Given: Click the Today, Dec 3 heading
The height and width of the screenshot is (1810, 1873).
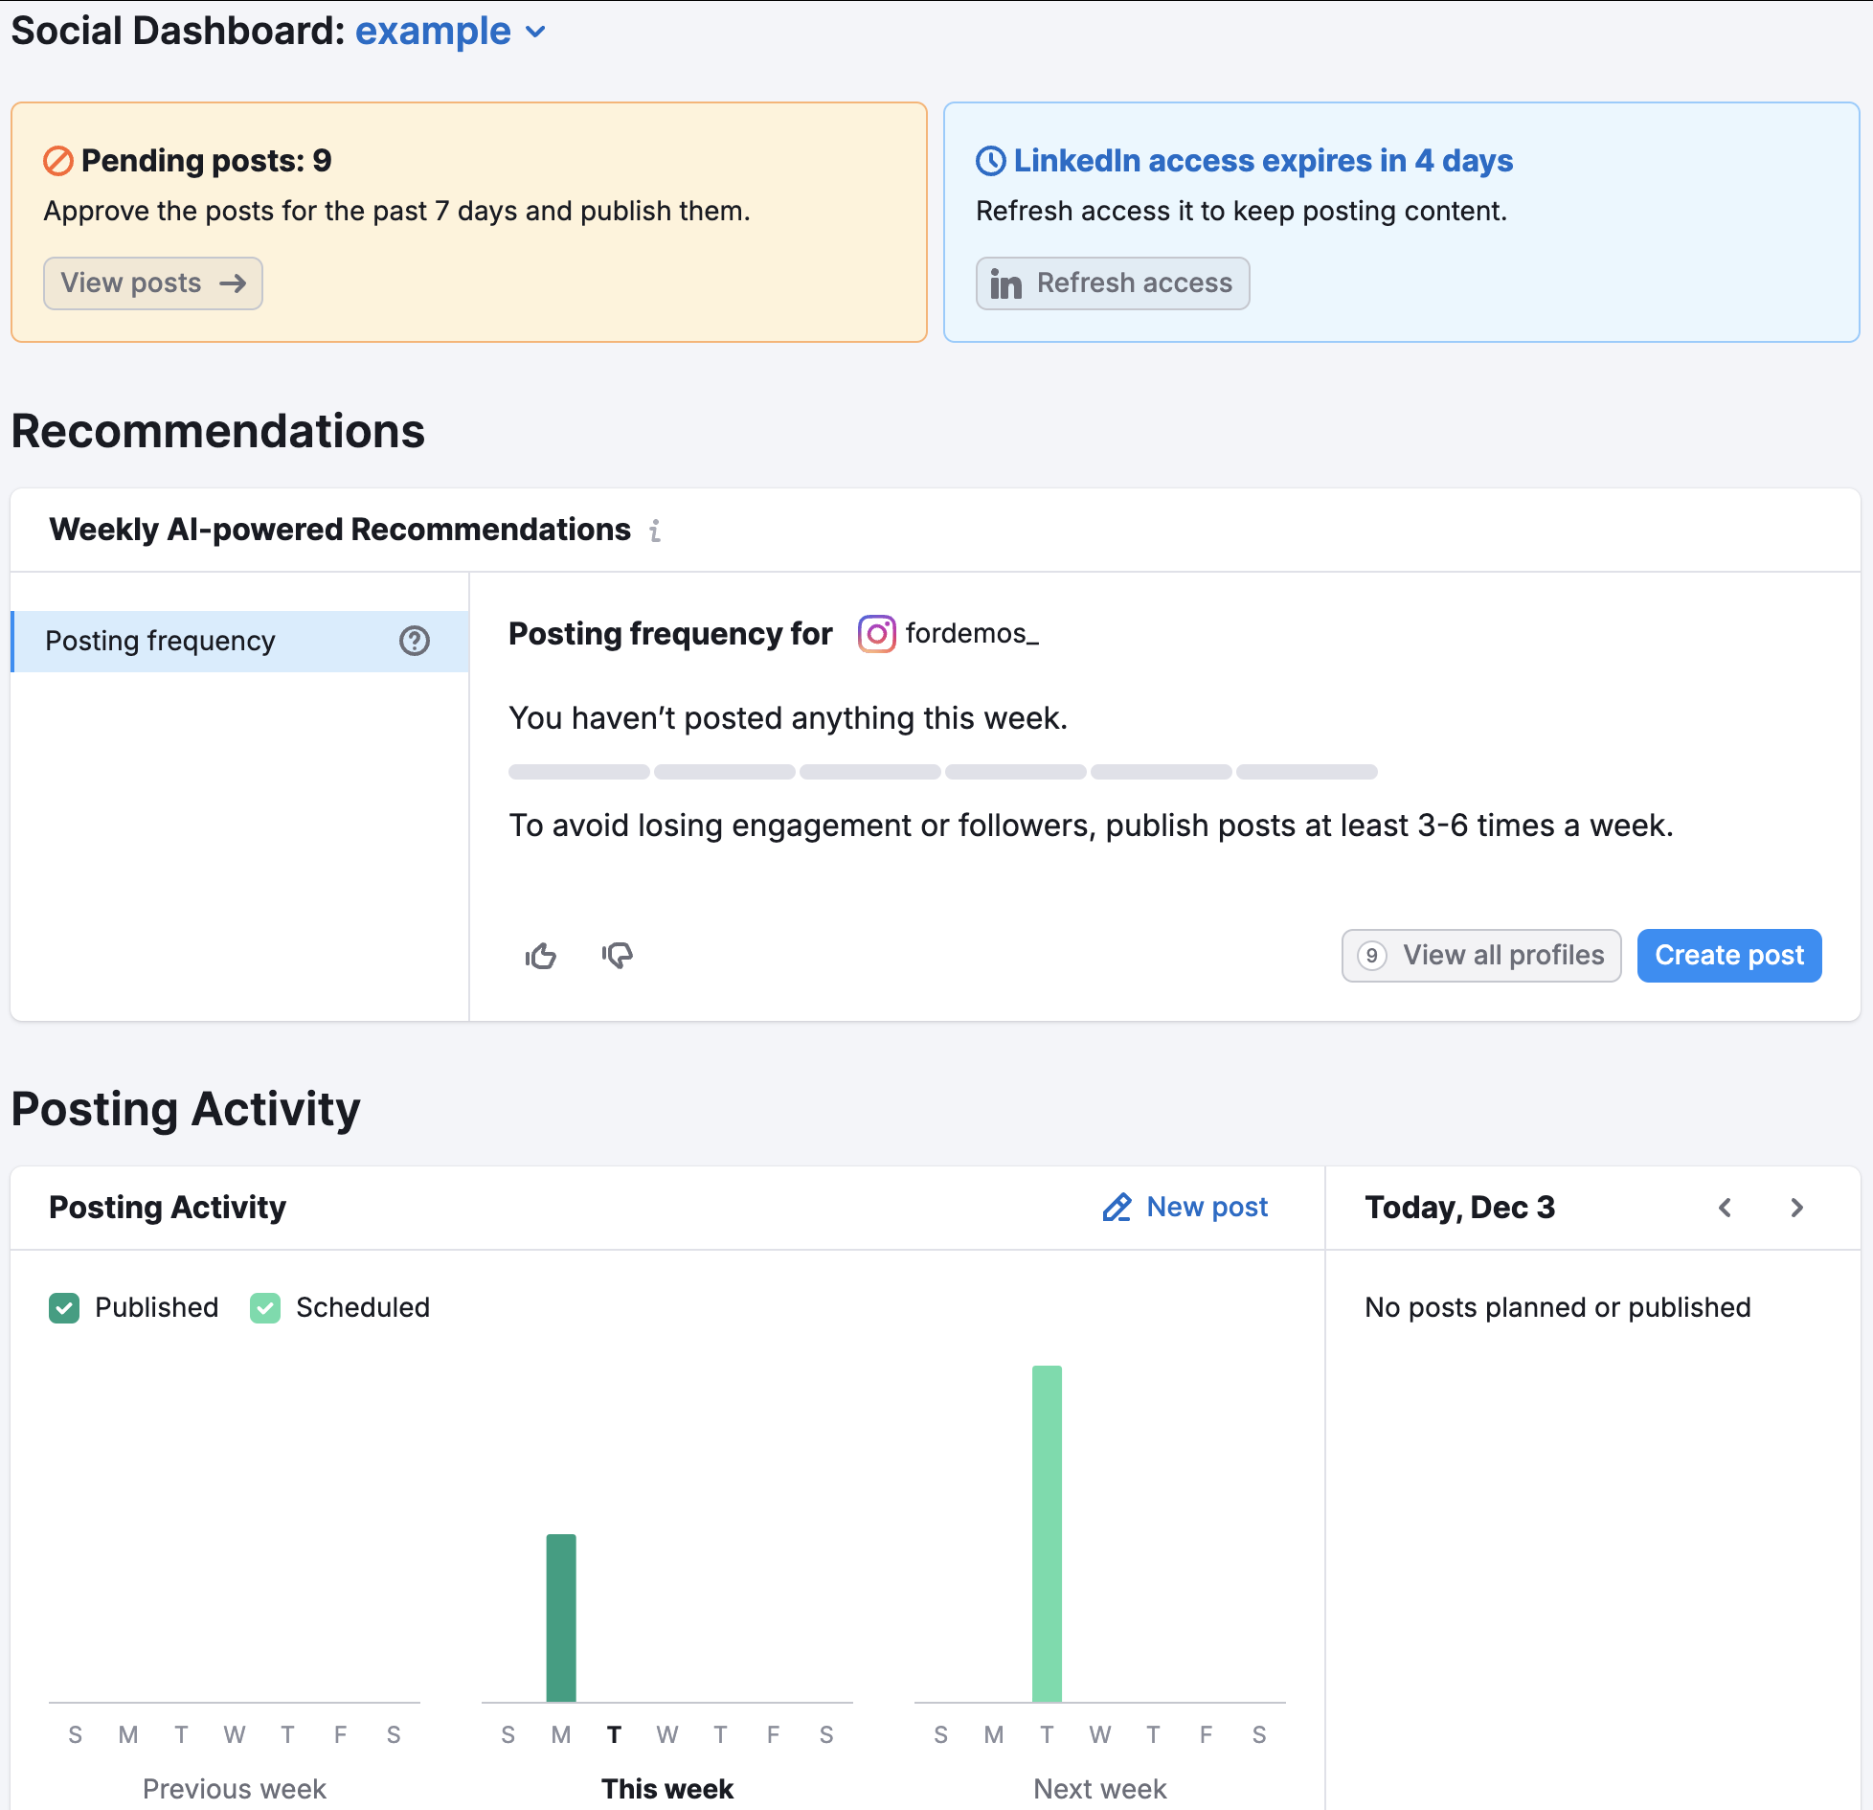Looking at the screenshot, I should click(1460, 1208).
